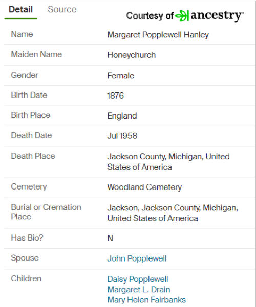Select the Detail tab
The width and height of the screenshot is (256, 307).
(x=20, y=9)
